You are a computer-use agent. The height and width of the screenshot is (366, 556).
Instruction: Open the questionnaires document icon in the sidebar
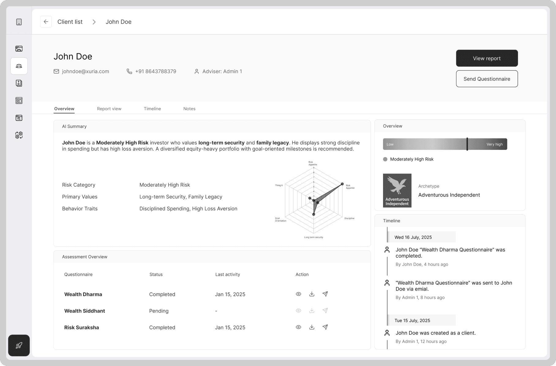[x=19, y=83]
